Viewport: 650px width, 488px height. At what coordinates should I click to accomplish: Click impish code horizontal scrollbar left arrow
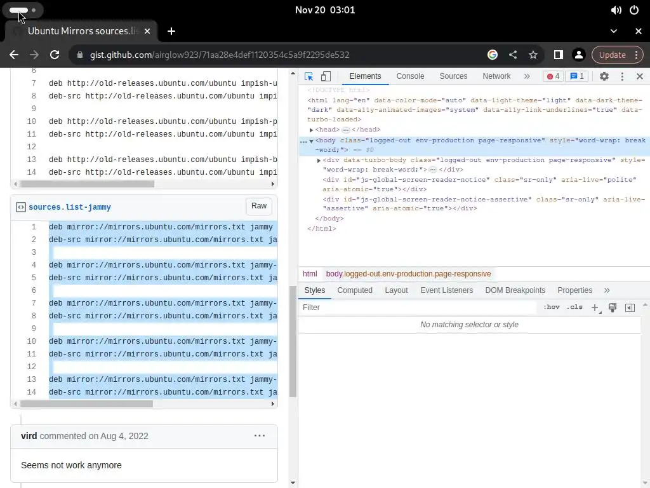point(16,184)
